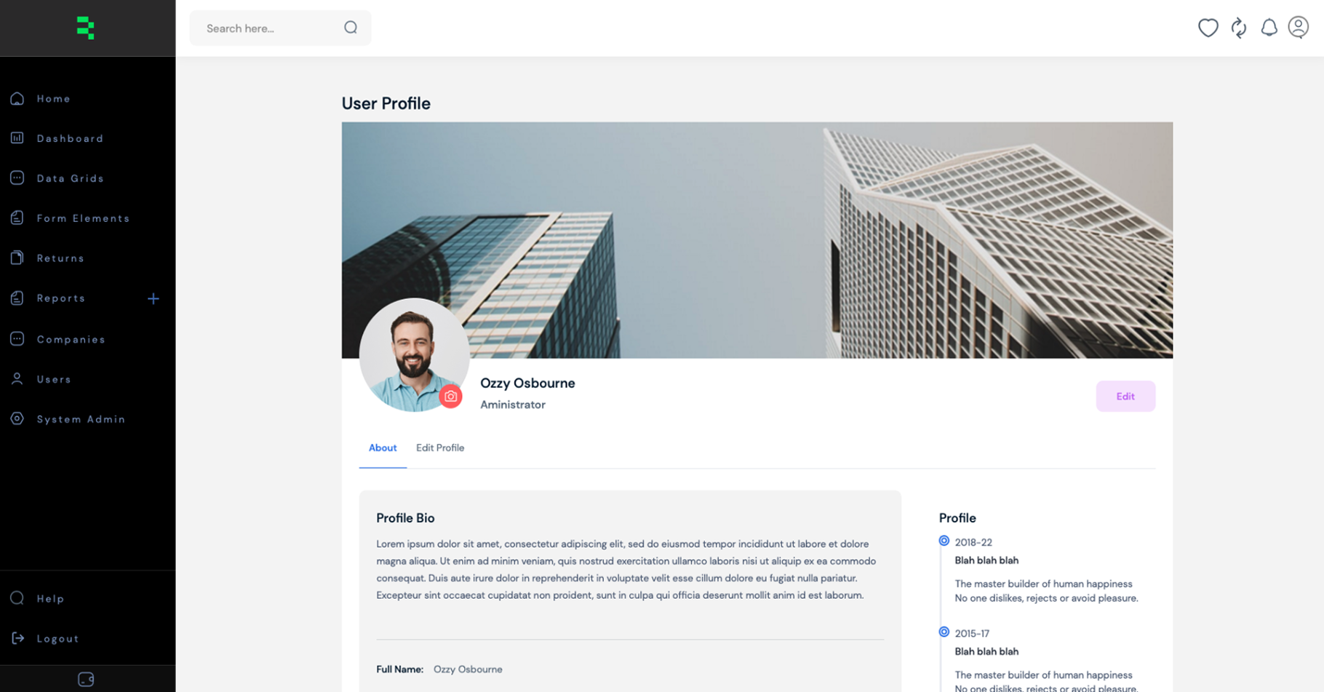
Task: Click Blah blah blah under 2015-17
Action: pos(986,651)
